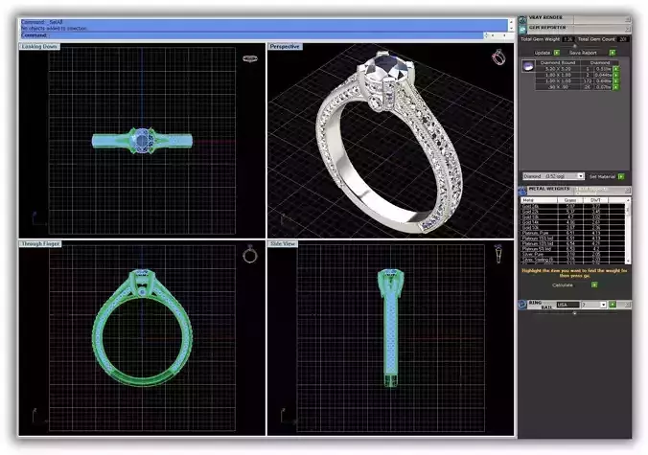Click the up arrow of the metal weights scrollbar
This screenshot has height=455, width=648.
click(628, 200)
